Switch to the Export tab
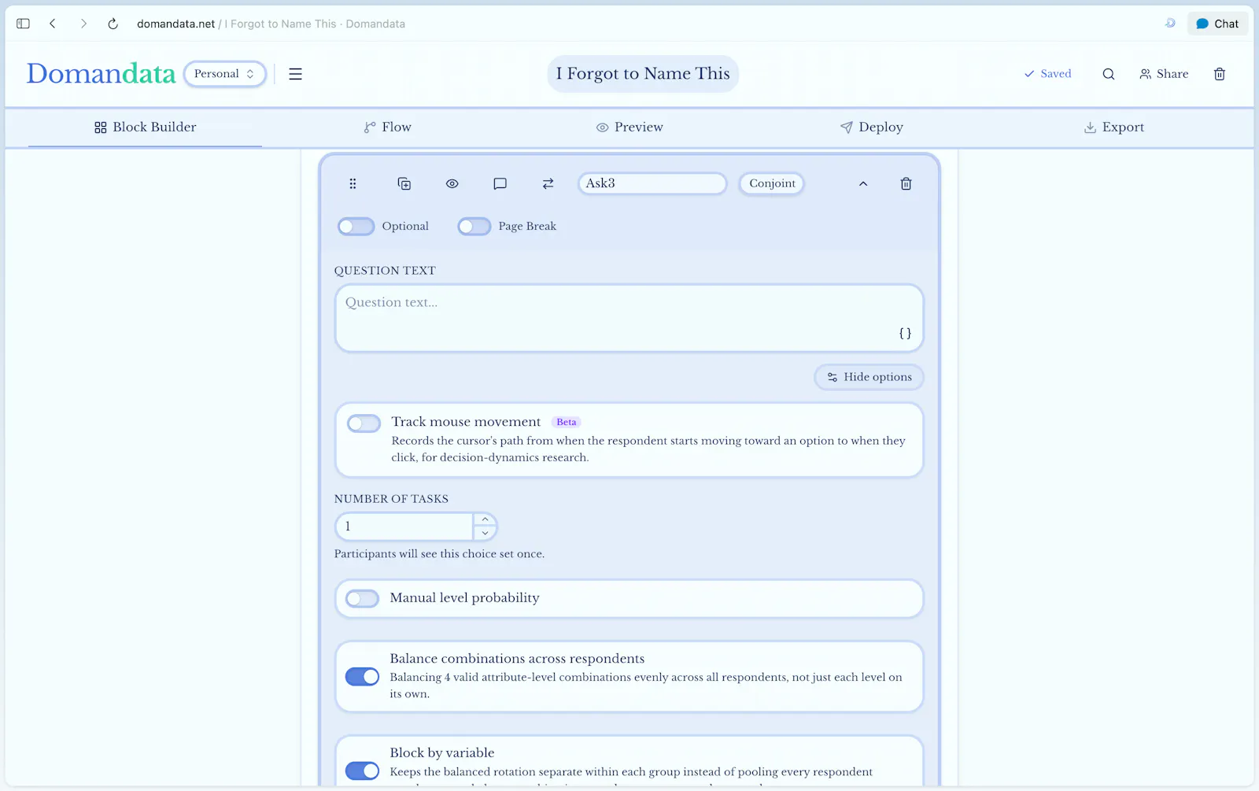Viewport: 1259px width, 791px height. pyautogui.click(x=1114, y=128)
